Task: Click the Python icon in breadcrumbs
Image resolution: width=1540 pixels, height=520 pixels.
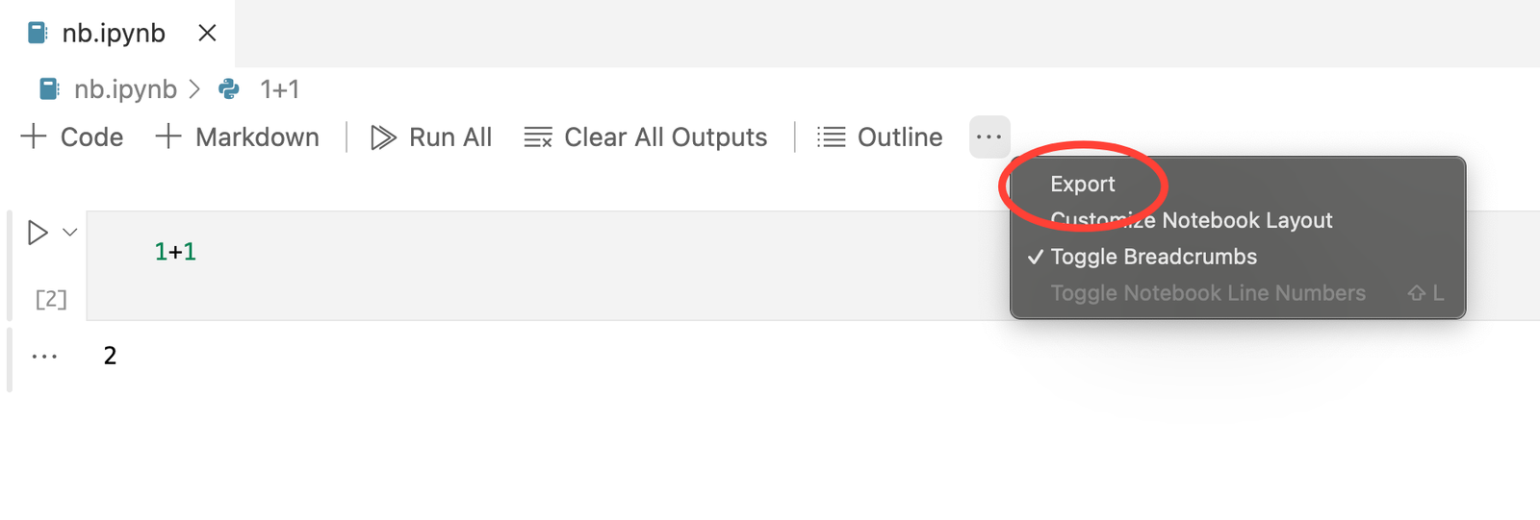Action: [229, 89]
